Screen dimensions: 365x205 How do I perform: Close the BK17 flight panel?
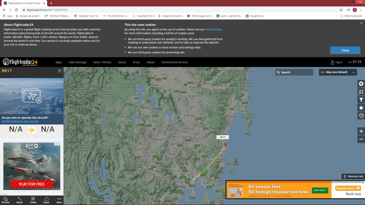coord(59,71)
